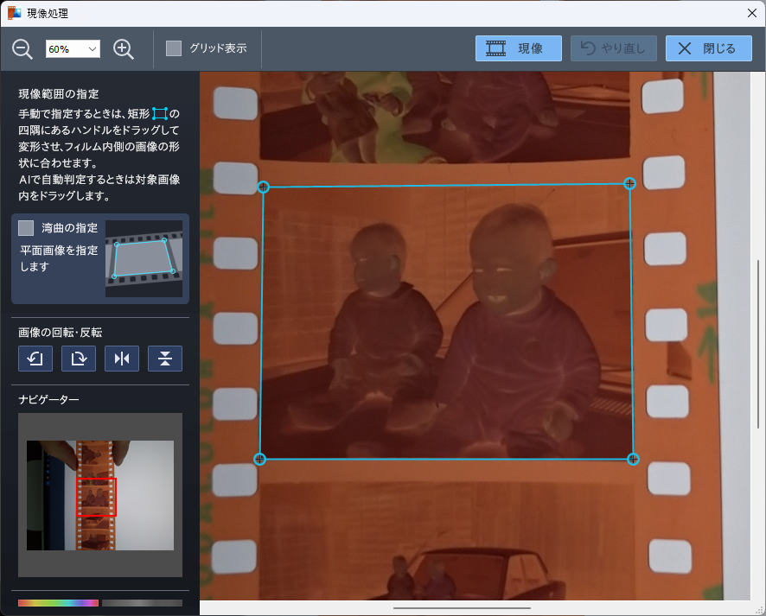Click the navigator preview thumbnail

tap(99, 494)
